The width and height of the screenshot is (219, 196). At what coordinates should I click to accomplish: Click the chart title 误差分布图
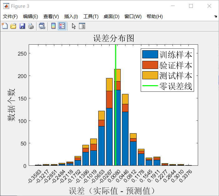coord(114,38)
